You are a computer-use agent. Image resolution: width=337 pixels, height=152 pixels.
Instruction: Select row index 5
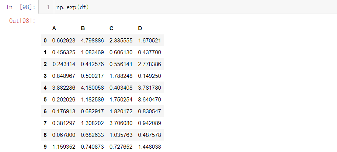pyautogui.click(x=45, y=100)
